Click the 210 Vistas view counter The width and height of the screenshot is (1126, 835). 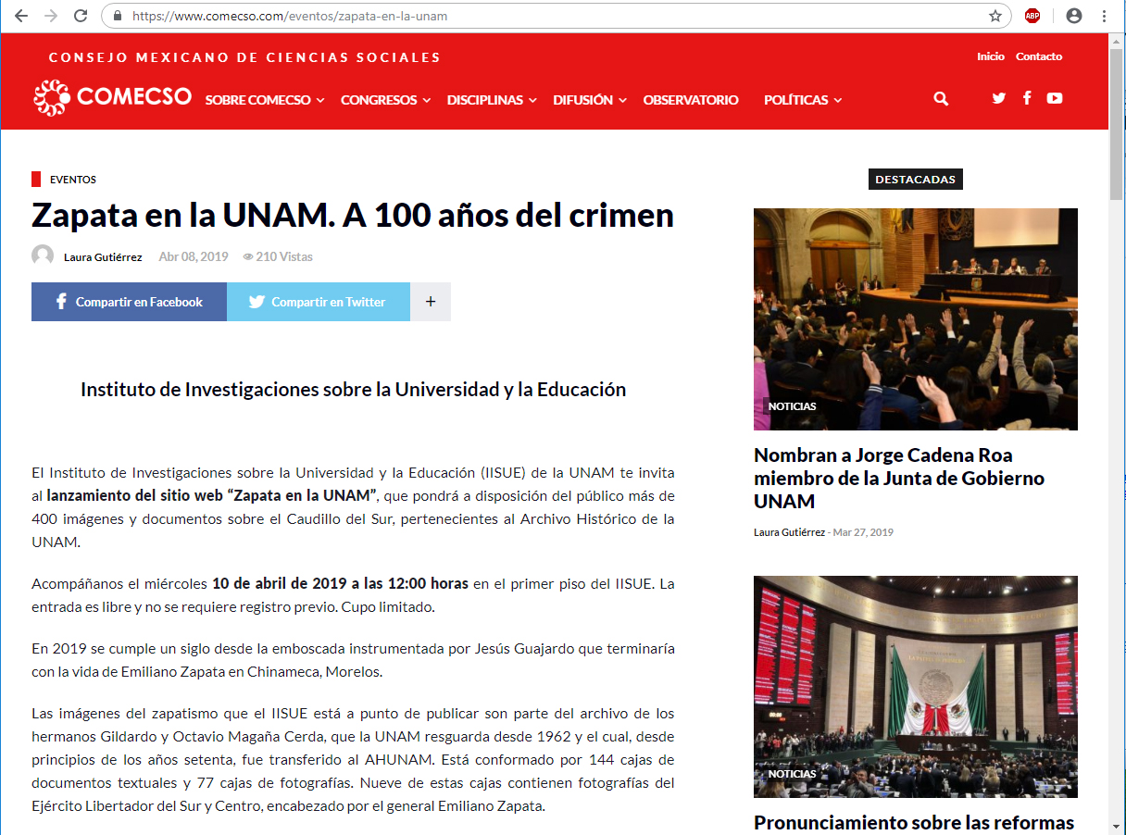pos(278,256)
